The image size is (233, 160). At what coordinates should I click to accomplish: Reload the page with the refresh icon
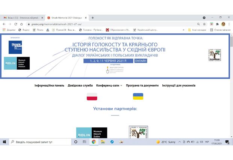pyautogui.click(x=16, y=24)
